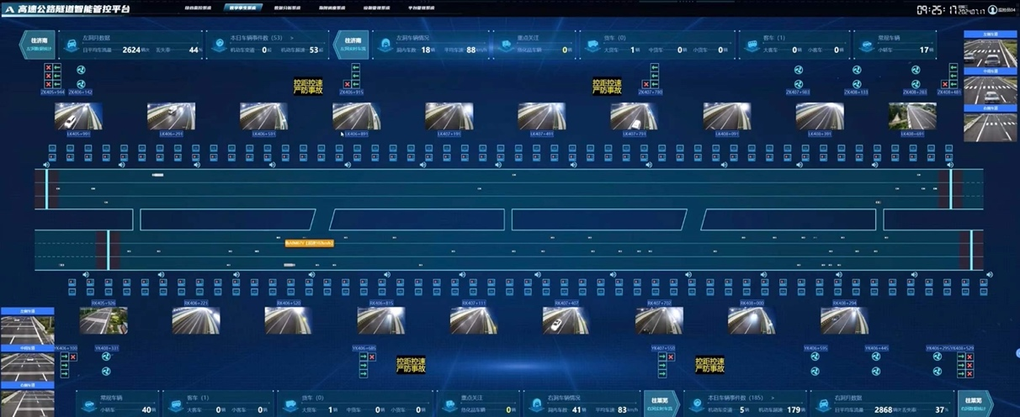This screenshot has width=1020, height=417.
Task: Click the jet fan icon above ZK406+142
Action: point(81,83)
